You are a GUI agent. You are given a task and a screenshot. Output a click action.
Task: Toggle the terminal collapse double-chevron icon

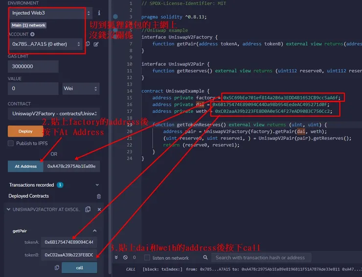pyautogui.click(x=116, y=257)
